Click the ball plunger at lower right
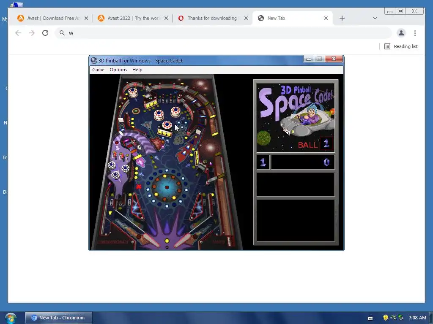 click(229, 241)
